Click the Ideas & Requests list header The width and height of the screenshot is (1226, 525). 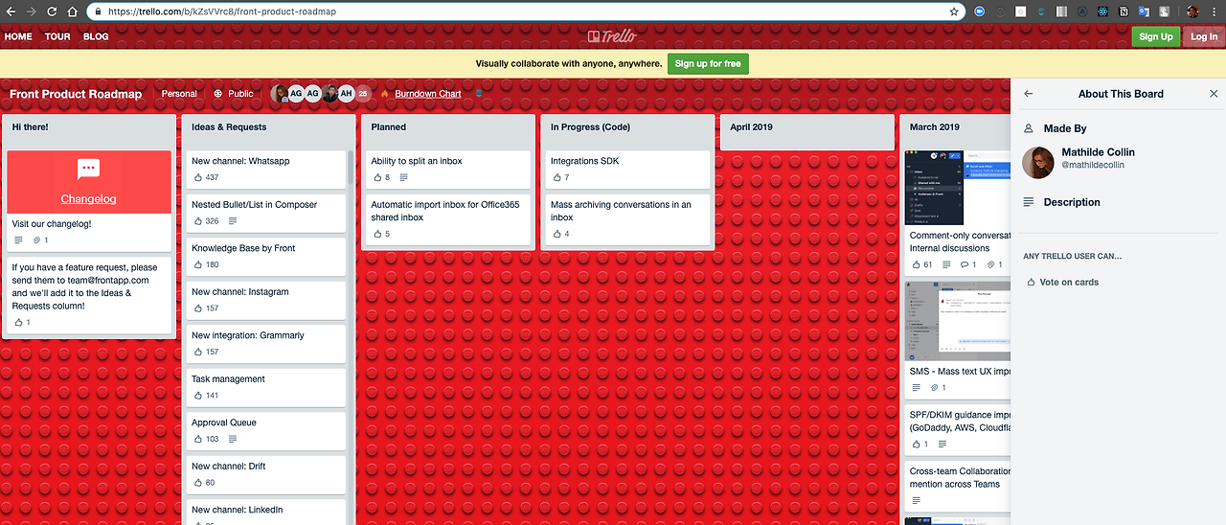(x=229, y=126)
